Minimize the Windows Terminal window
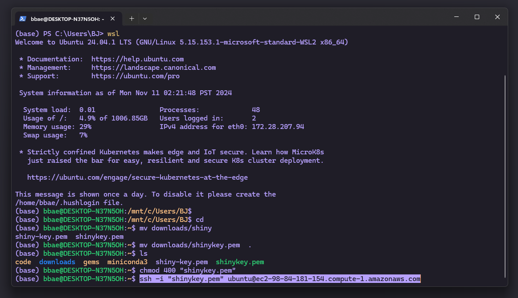The image size is (518, 298). tap(456, 17)
